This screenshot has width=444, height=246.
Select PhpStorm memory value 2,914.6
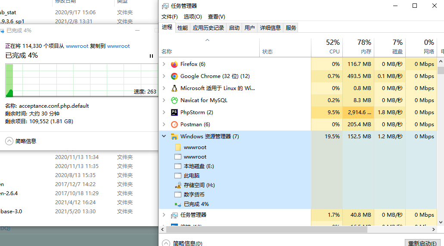pos(359,112)
